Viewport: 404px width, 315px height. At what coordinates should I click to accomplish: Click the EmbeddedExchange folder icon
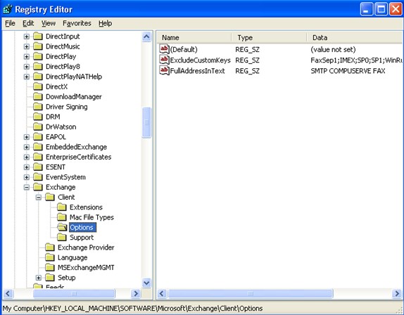pyautogui.click(x=38, y=147)
